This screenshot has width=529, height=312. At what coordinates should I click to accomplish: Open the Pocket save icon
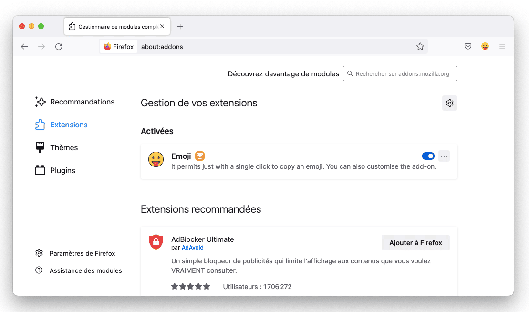468,47
